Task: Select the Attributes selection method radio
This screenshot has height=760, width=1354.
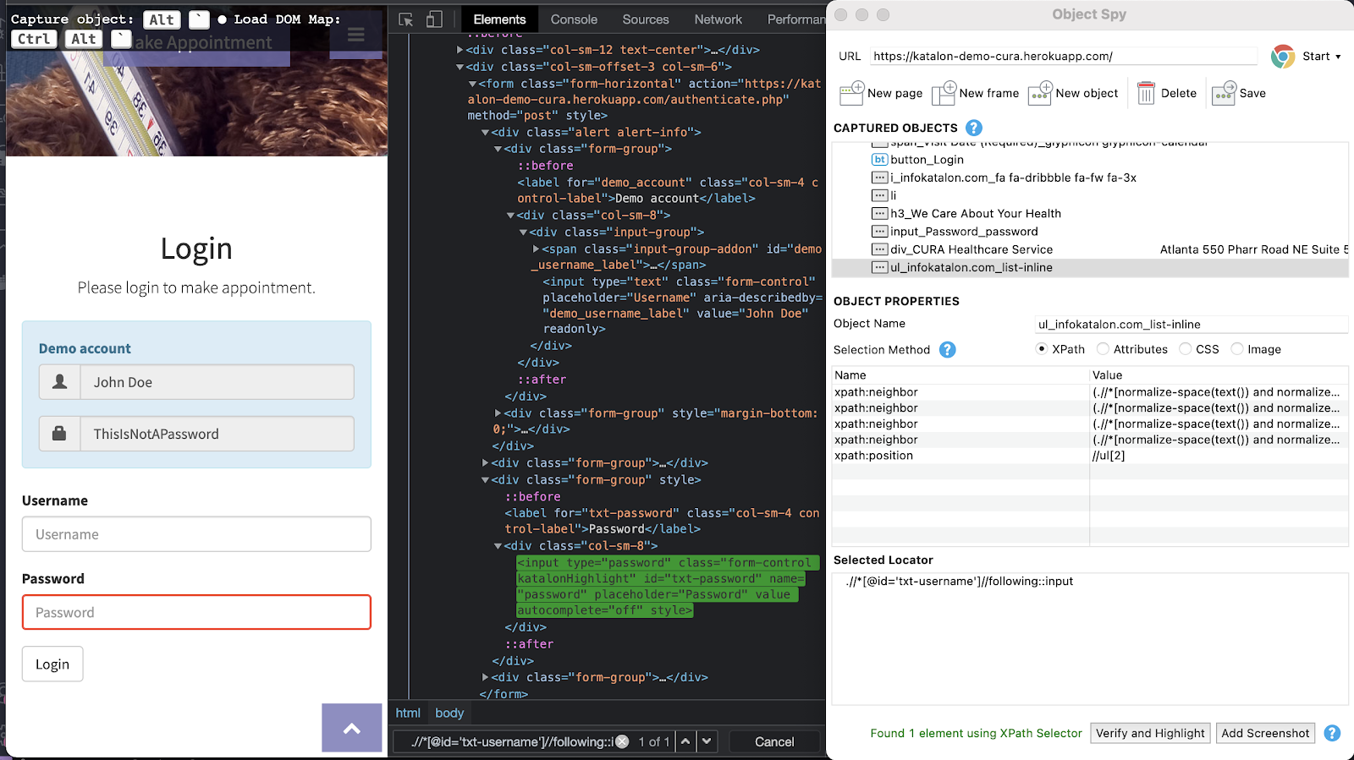Action: pos(1103,349)
